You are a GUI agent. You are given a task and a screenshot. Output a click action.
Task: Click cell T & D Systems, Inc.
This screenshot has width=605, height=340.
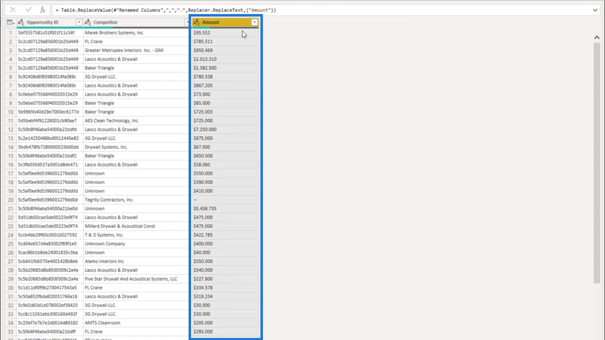(x=104, y=235)
